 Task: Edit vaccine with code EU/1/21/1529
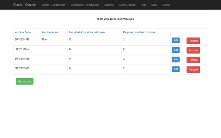pos(176,60)
